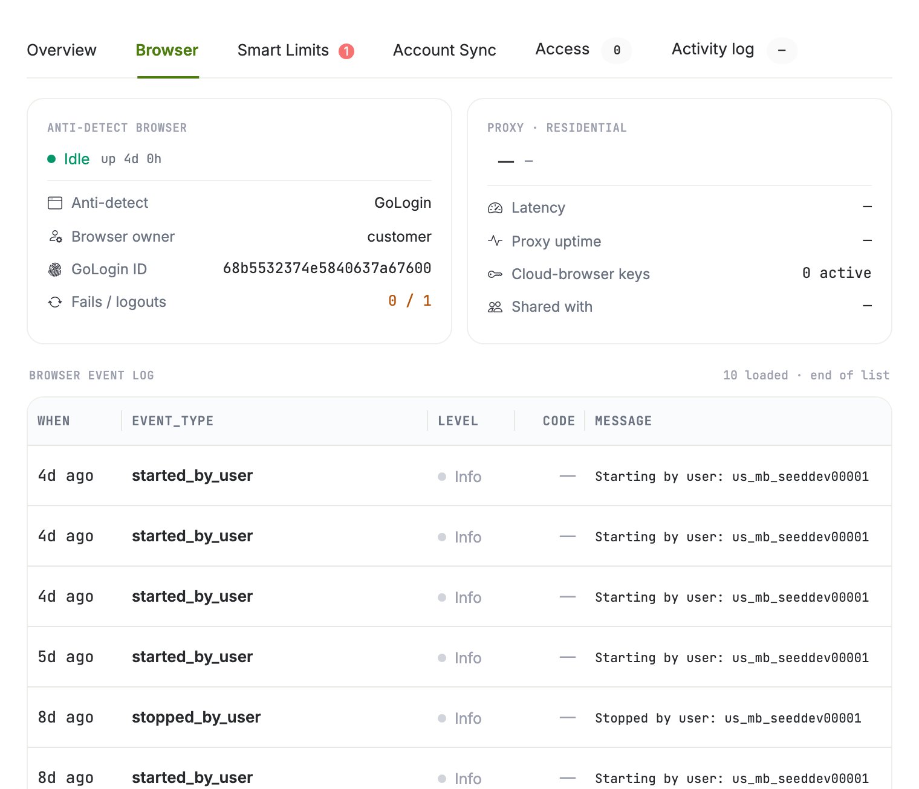
Task: Click the 0 active keys value
Action: tap(837, 273)
